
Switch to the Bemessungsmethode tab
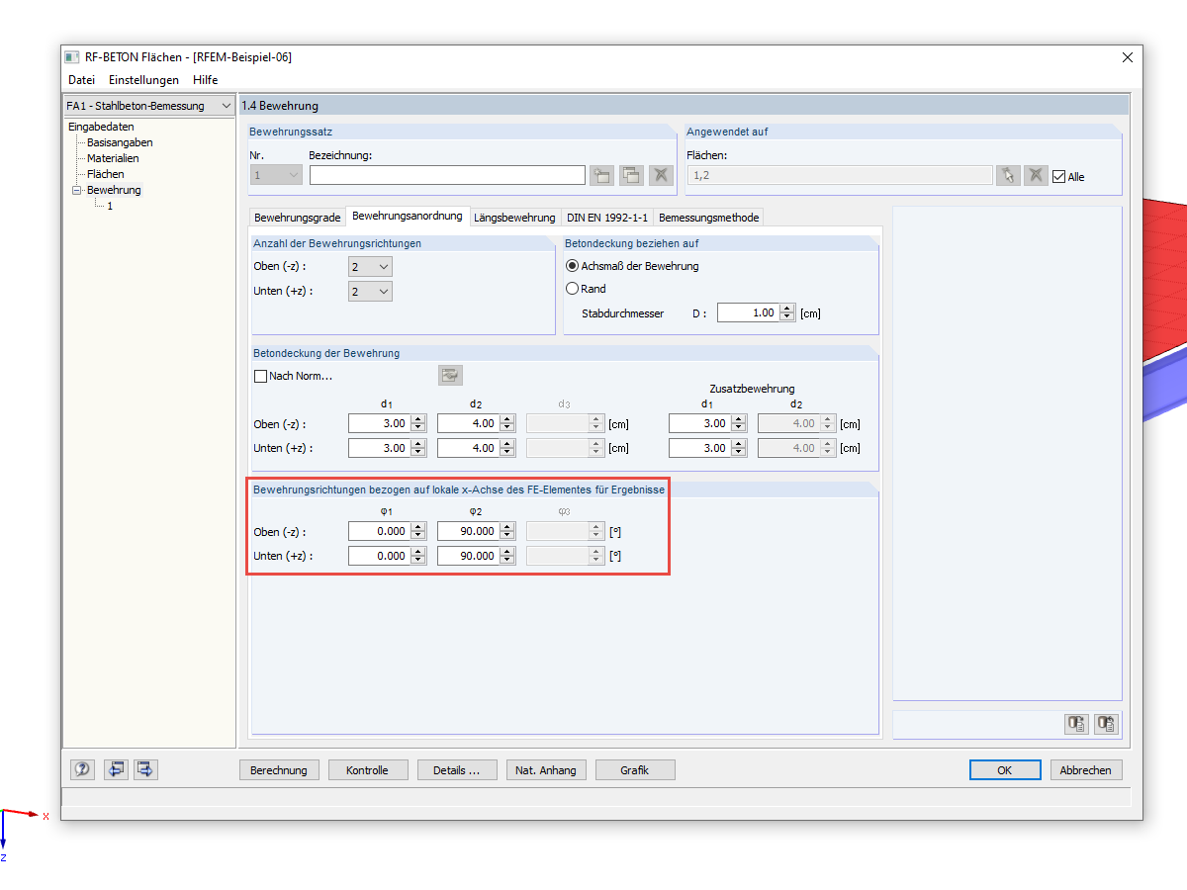[708, 218]
